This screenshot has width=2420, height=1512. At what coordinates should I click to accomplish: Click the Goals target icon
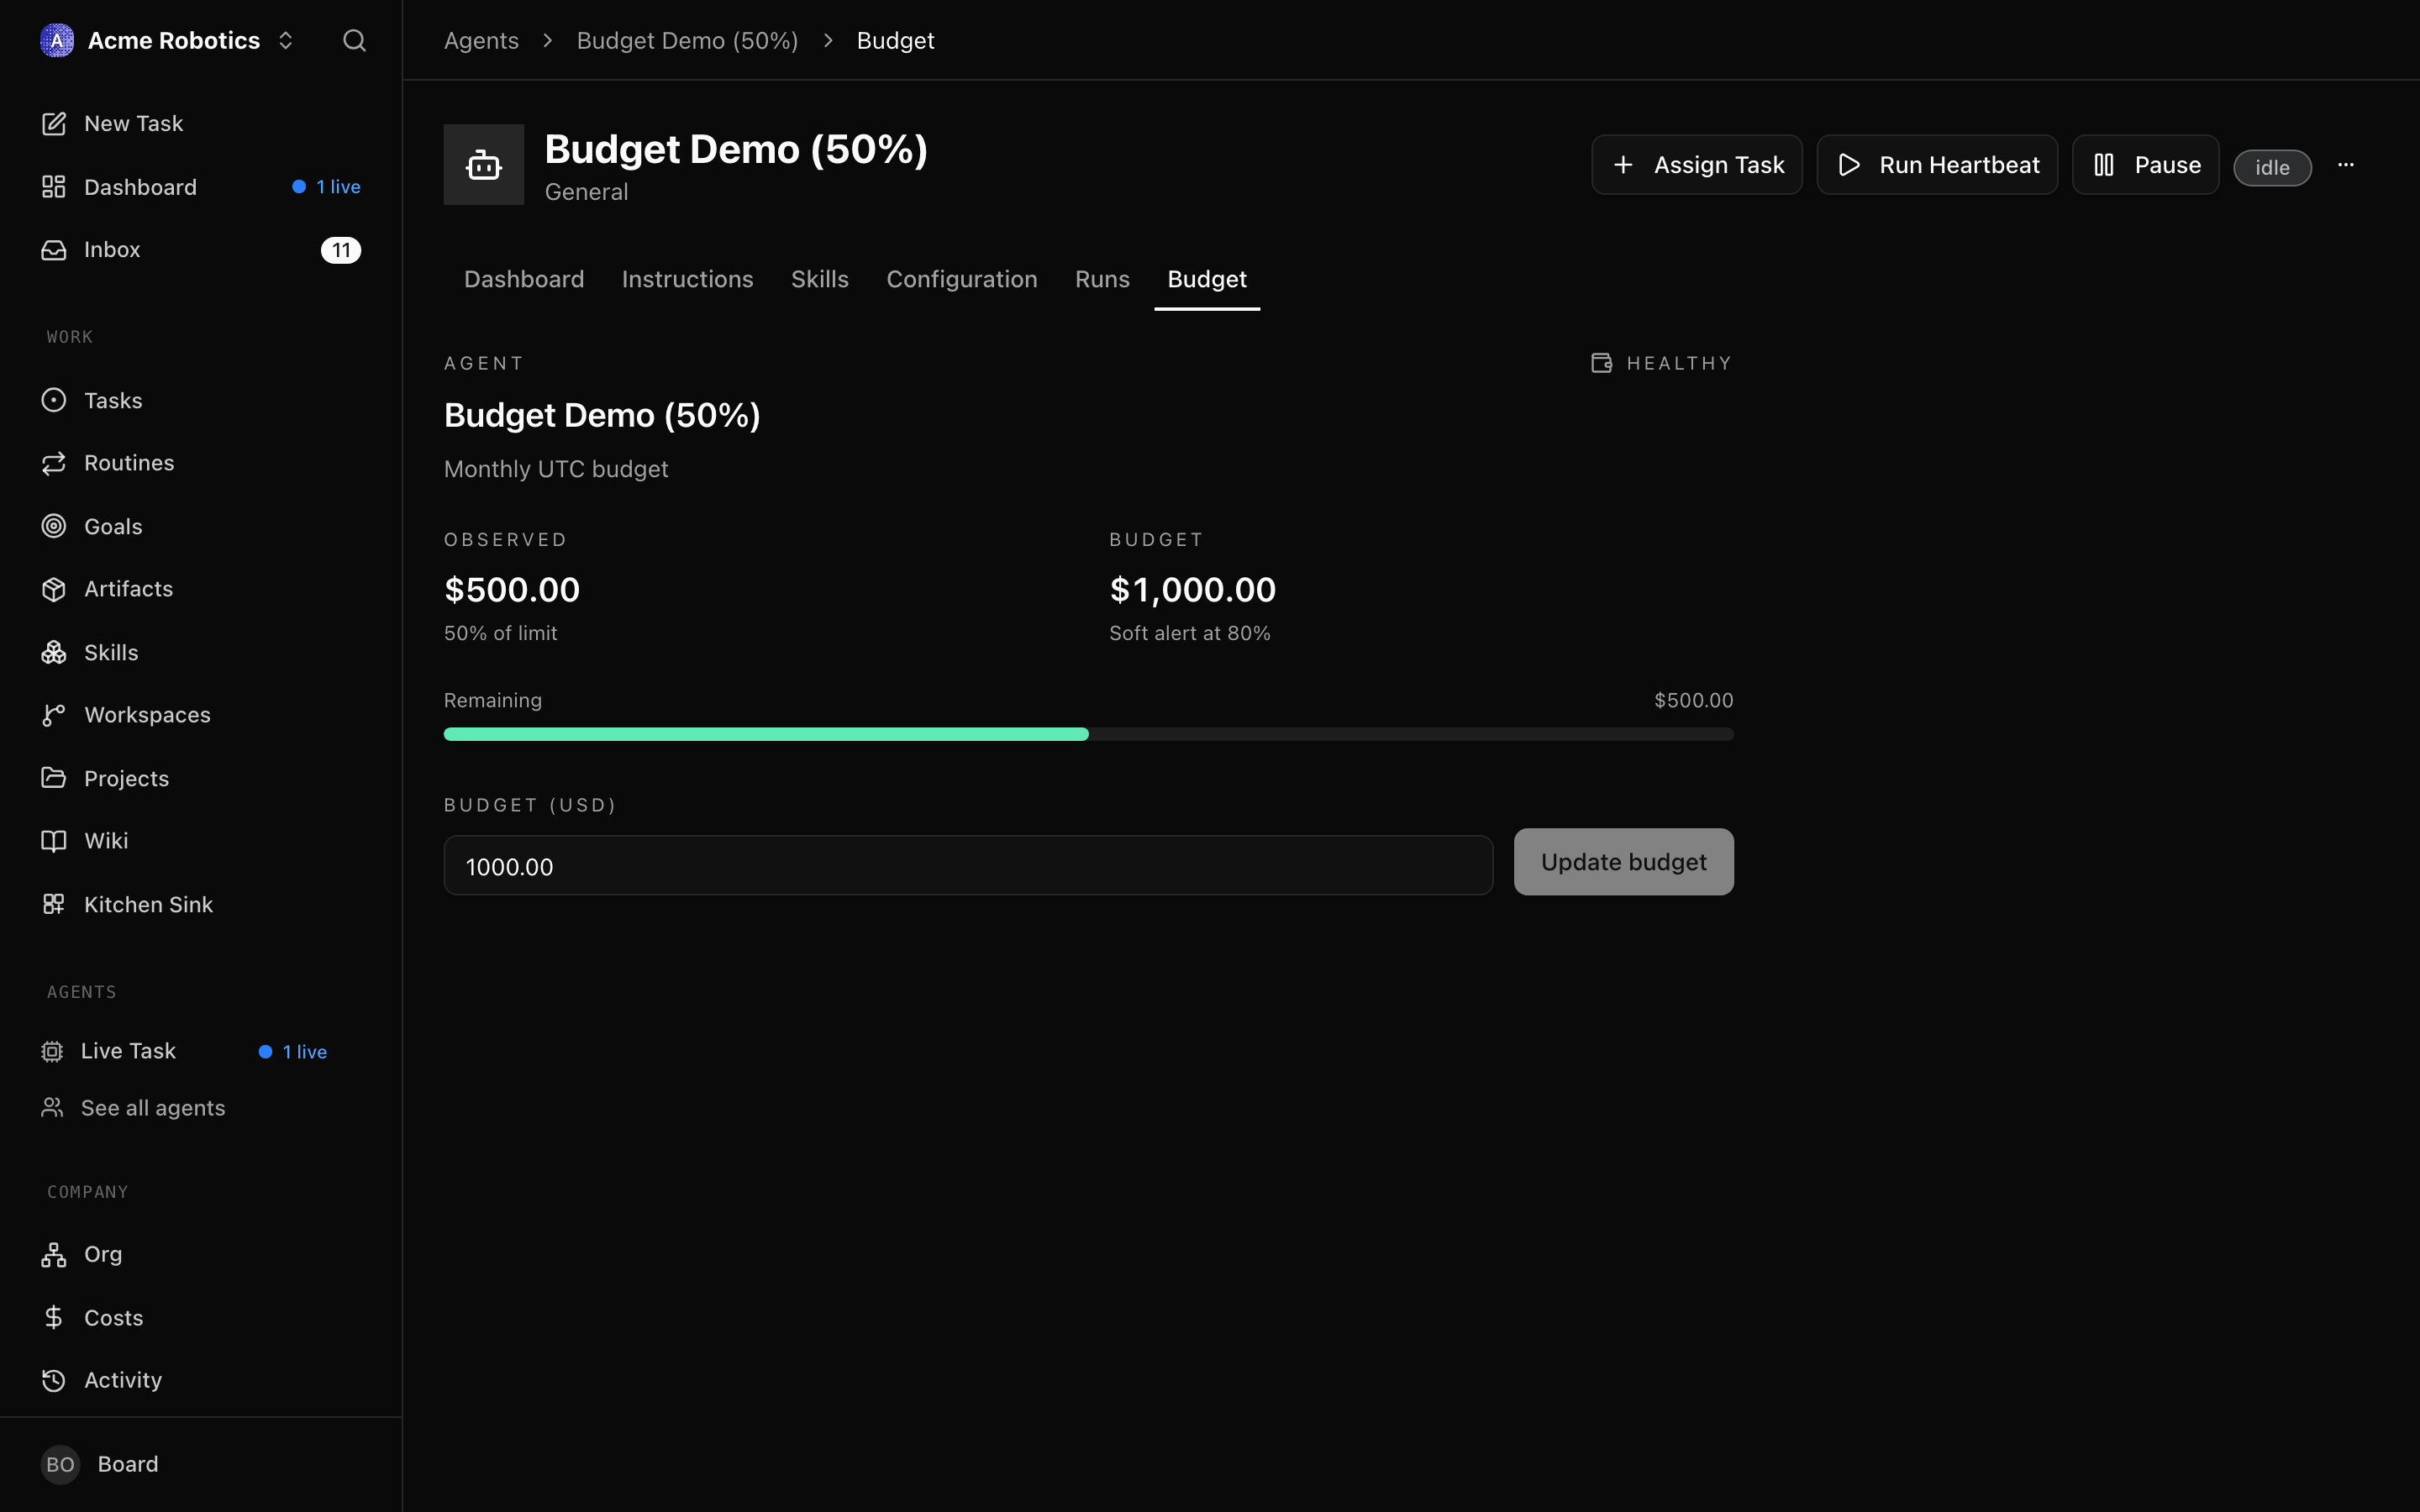point(54,526)
